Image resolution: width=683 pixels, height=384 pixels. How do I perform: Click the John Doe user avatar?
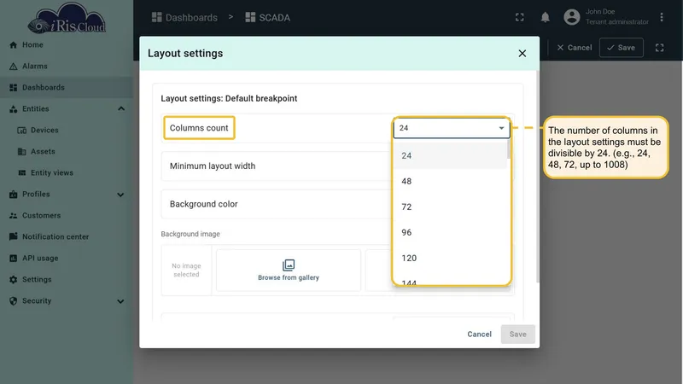tap(571, 17)
